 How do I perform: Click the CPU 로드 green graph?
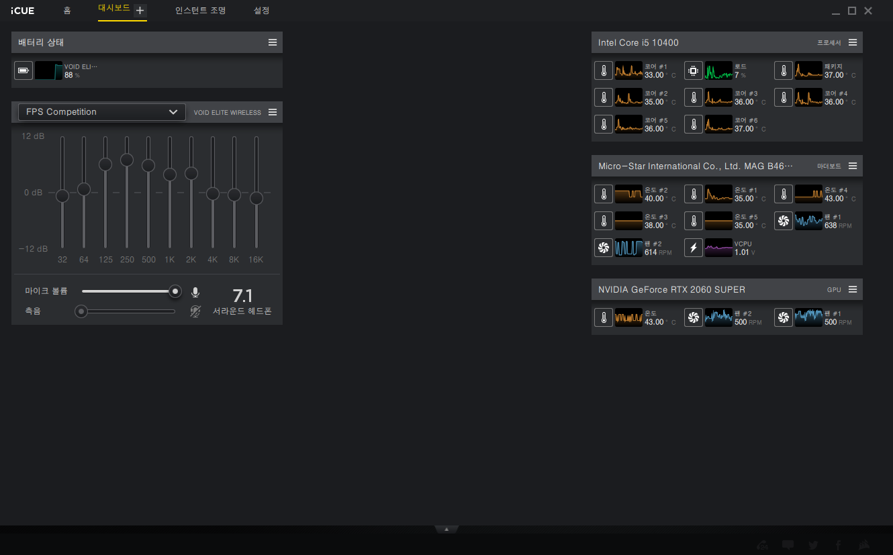[x=718, y=70]
